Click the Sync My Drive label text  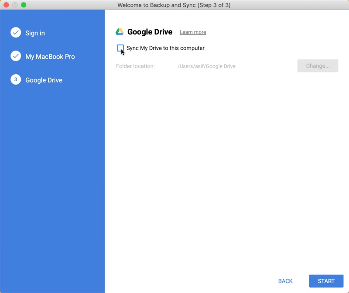165,48
